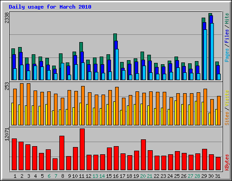Click day label 29 on the x-axis
This screenshot has height=181, width=232.
(x=204, y=176)
